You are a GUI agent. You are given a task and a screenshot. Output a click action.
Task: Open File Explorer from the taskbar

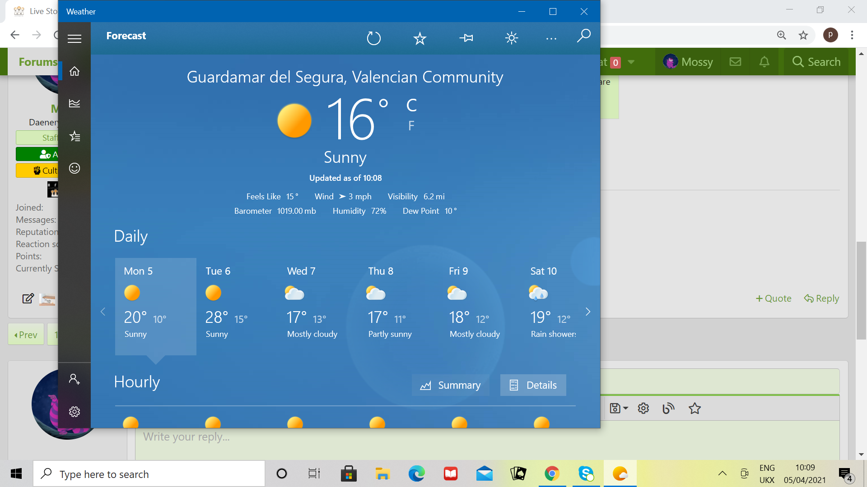click(382, 474)
